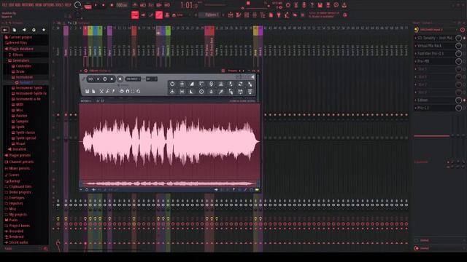The image size is (467, 262).
Task: Open the FILE menu
Action: coord(5,5)
